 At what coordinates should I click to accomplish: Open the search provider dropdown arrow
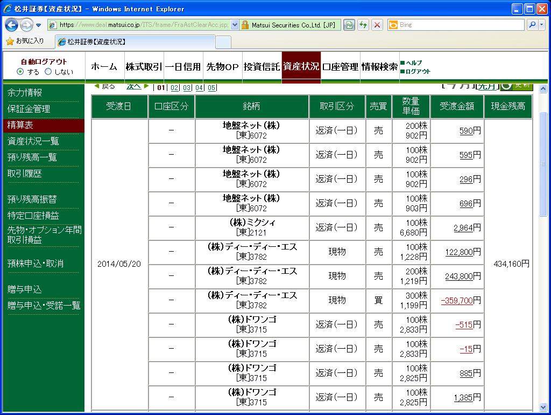pyautogui.click(x=541, y=25)
